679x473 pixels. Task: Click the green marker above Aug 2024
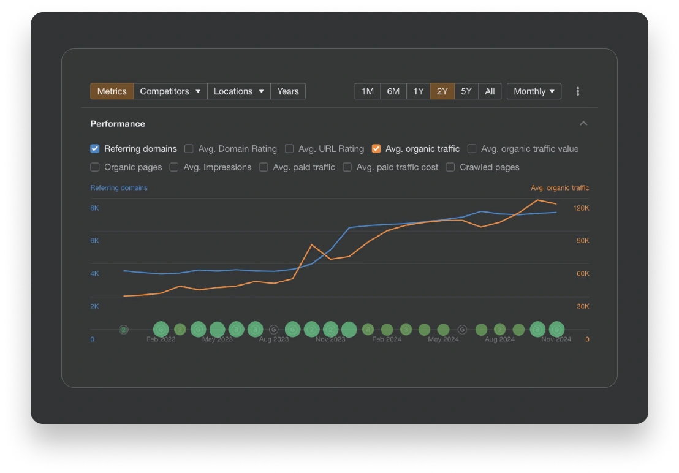499,330
